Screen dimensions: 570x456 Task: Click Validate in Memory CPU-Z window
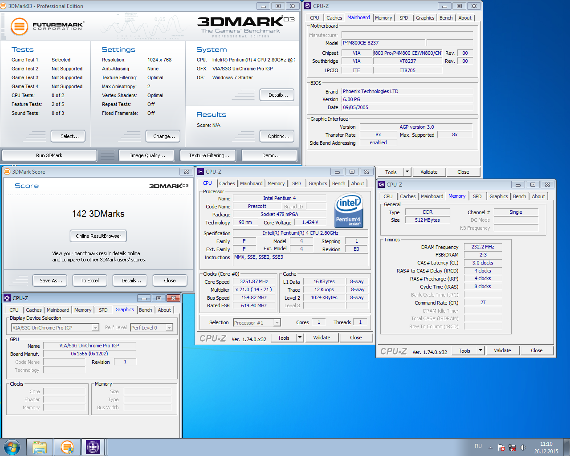tap(502, 350)
